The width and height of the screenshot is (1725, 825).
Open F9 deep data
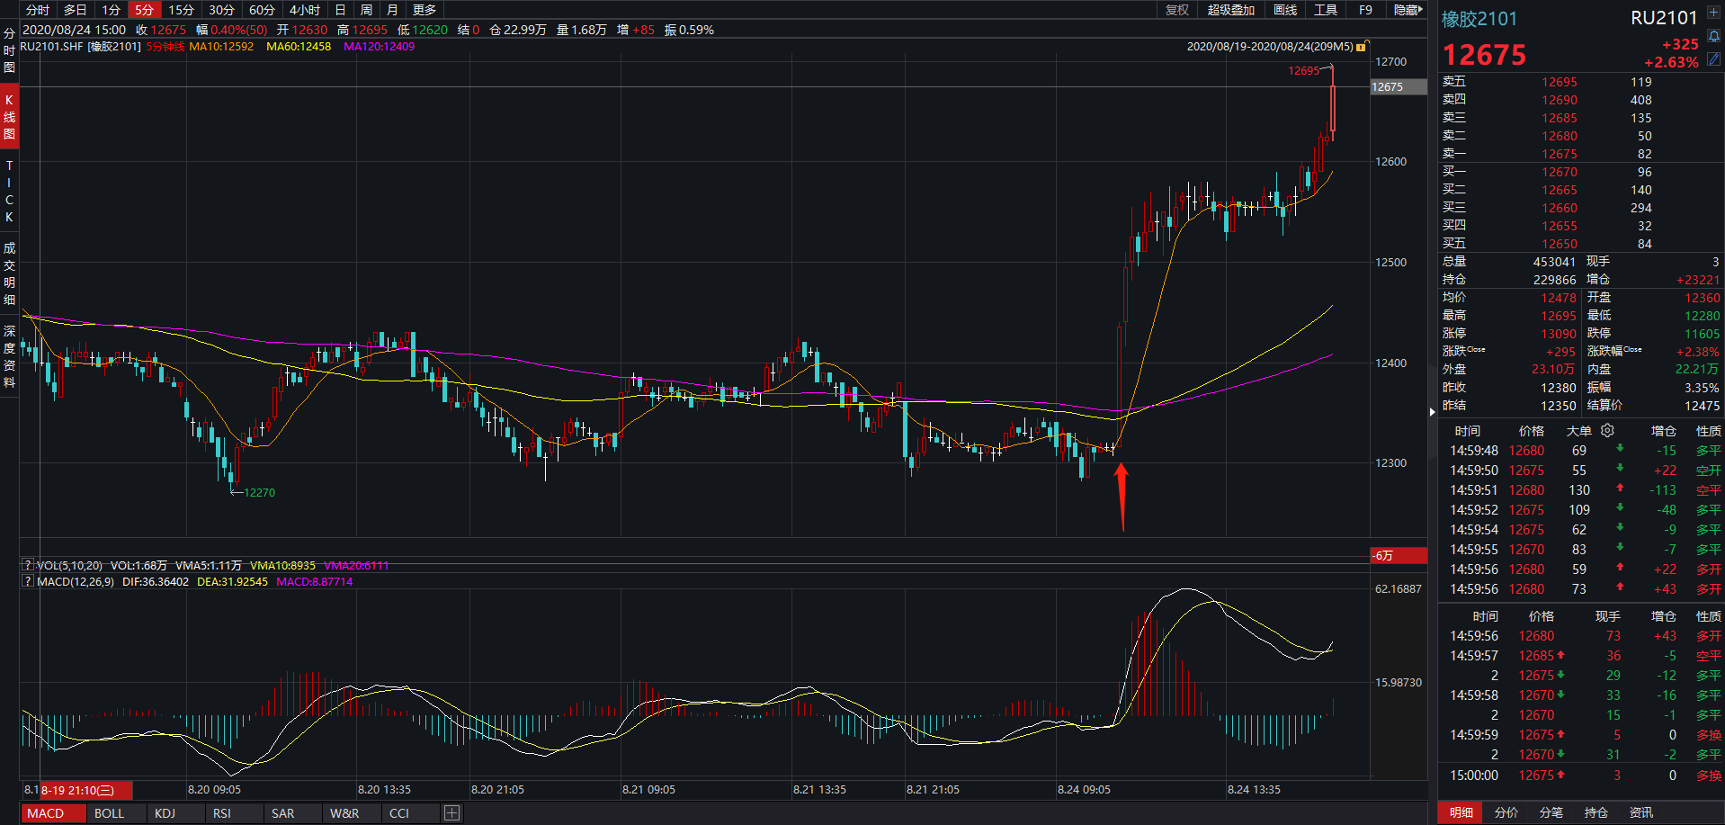(x=1365, y=10)
